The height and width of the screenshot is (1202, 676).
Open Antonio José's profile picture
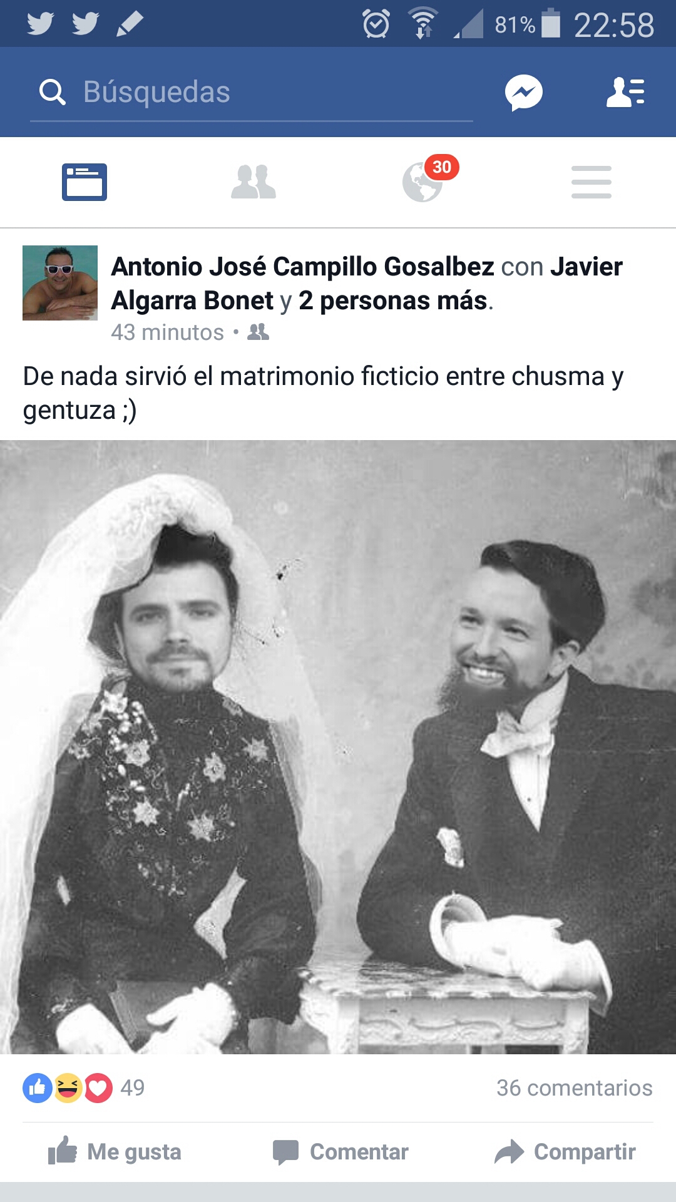pos(60,283)
